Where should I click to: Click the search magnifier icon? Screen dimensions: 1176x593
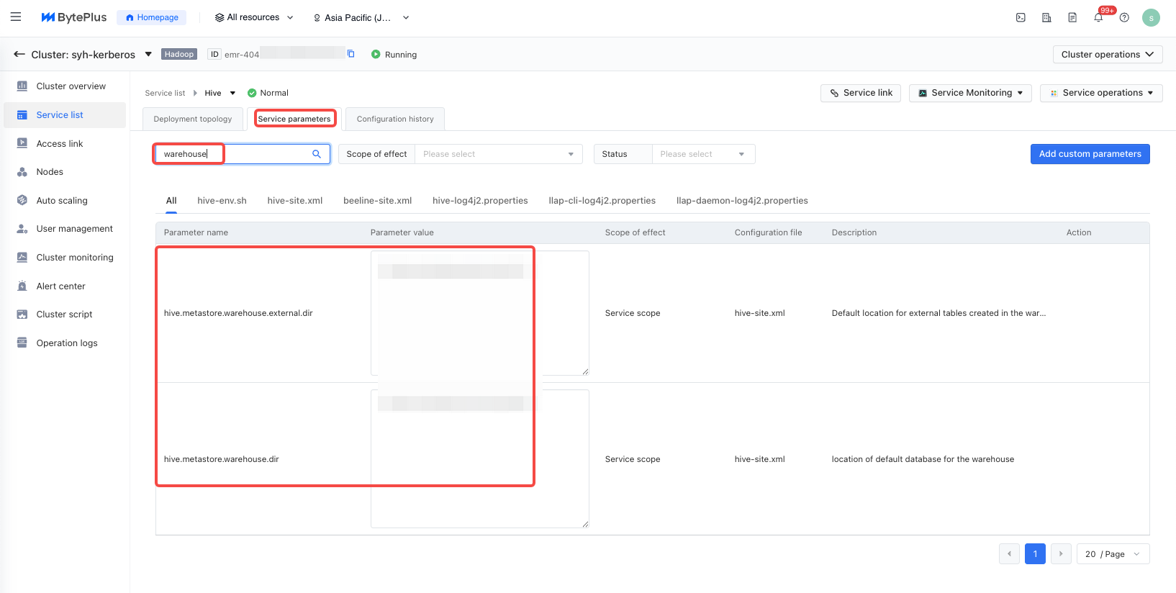point(317,154)
